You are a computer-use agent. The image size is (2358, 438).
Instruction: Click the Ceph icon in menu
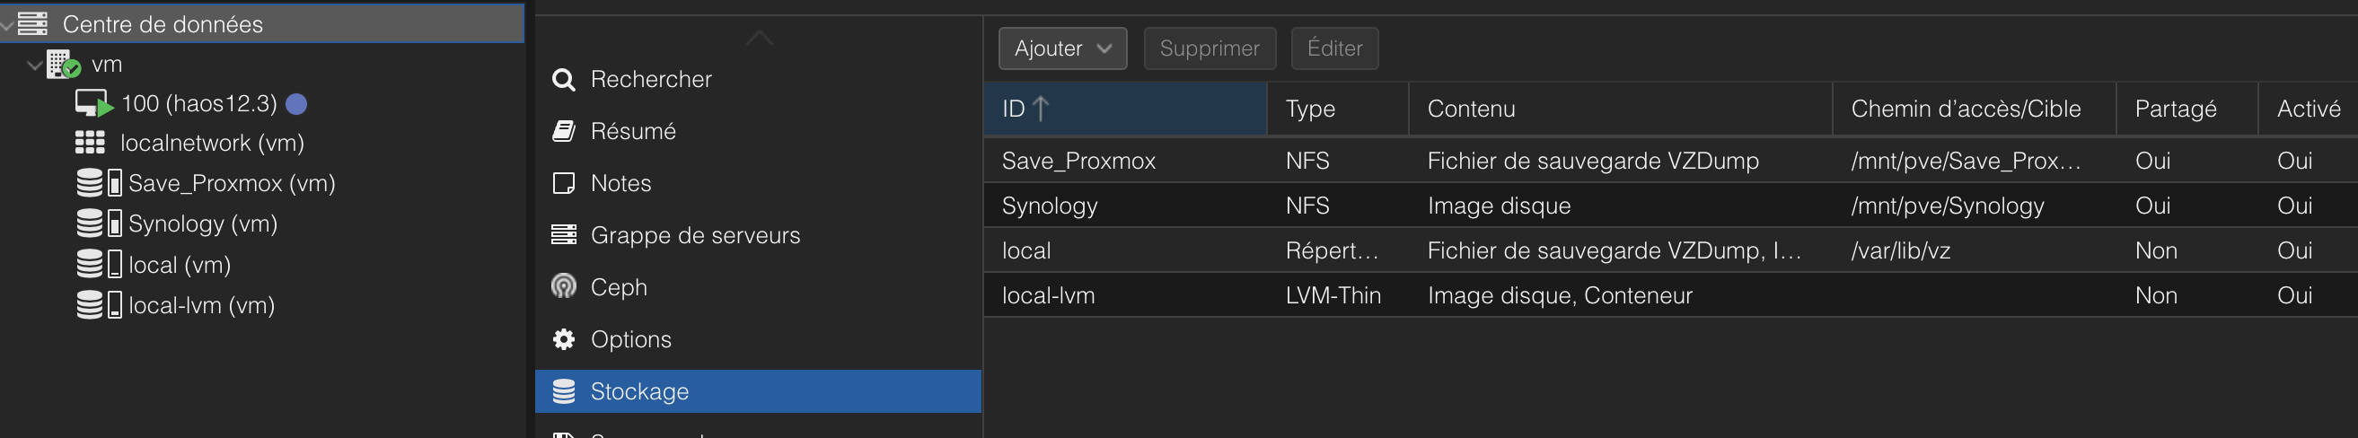click(x=564, y=287)
